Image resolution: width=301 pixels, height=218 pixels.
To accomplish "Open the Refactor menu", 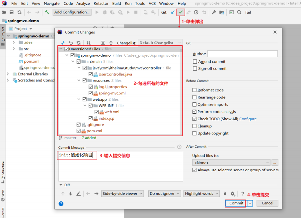I will click(101, 3).
